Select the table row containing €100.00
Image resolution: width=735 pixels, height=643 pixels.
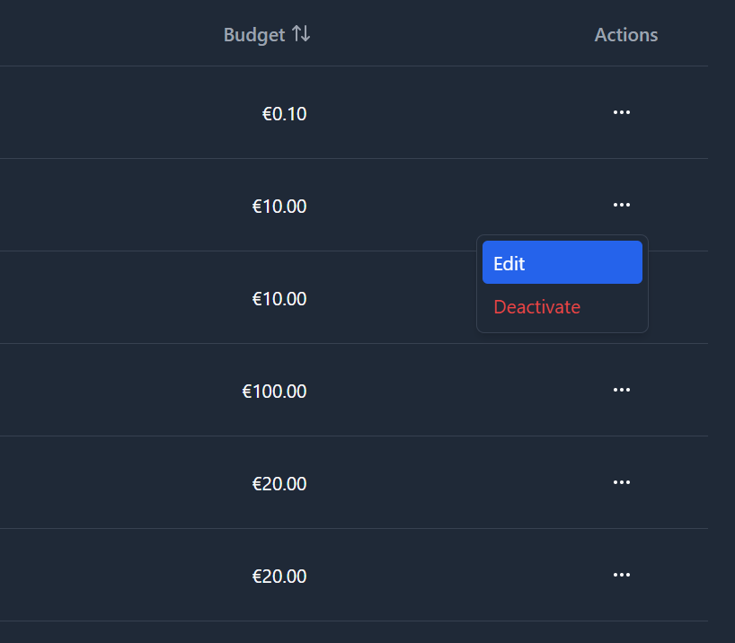135,391
